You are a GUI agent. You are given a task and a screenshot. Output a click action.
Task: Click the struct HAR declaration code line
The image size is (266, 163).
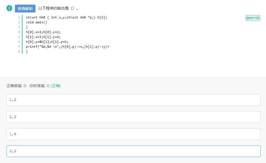click(x=66, y=17)
